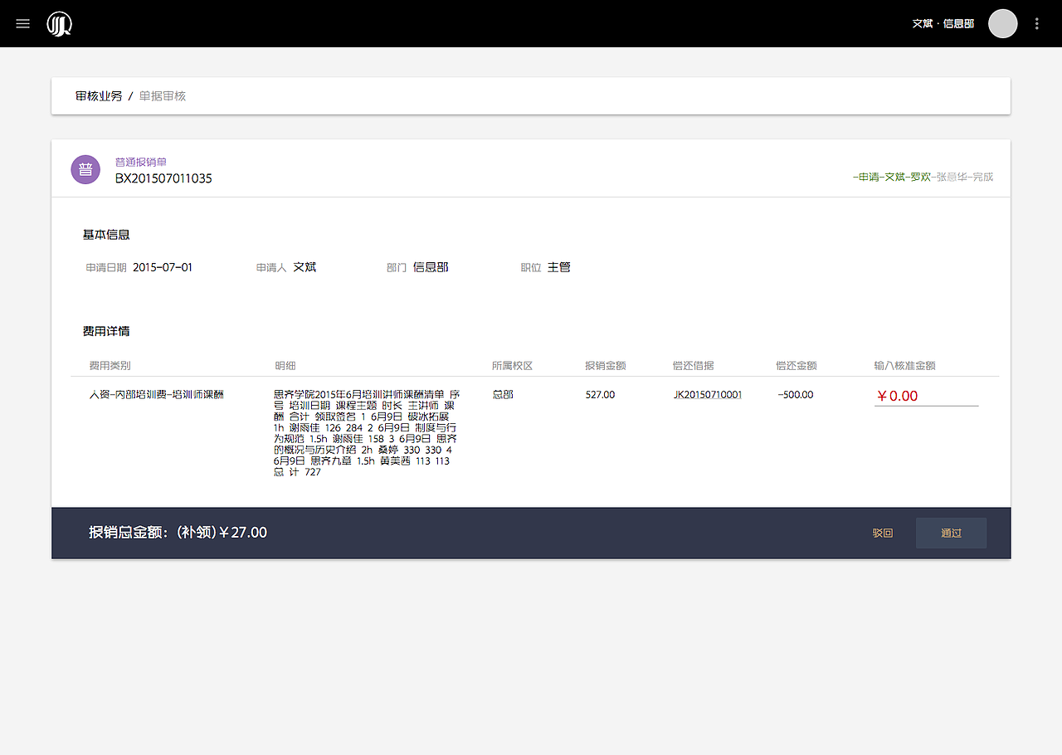Viewport: 1062px width, 755px height.
Task: Click the 申请日期 label
Action: pos(106,268)
